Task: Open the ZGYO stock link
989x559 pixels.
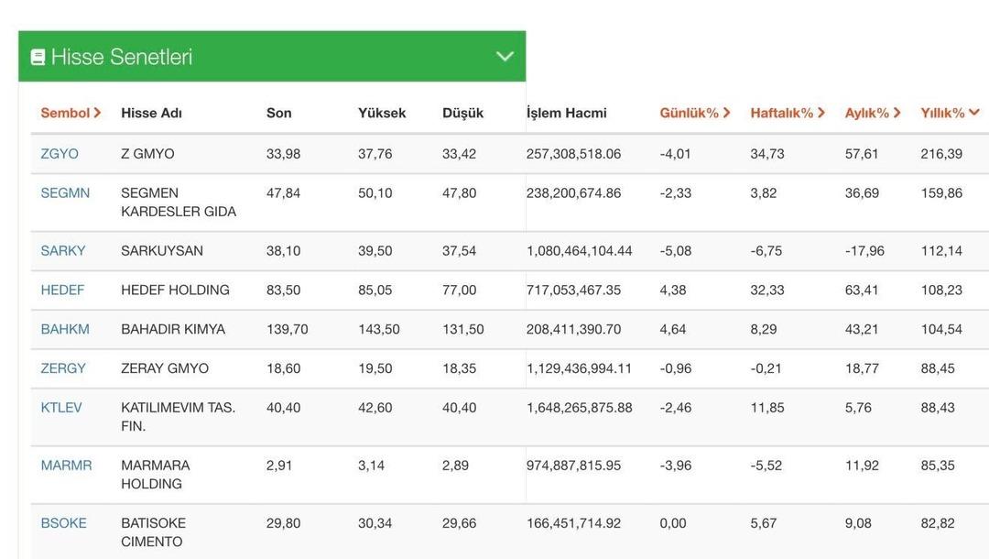Action: (x=60, y=154)
